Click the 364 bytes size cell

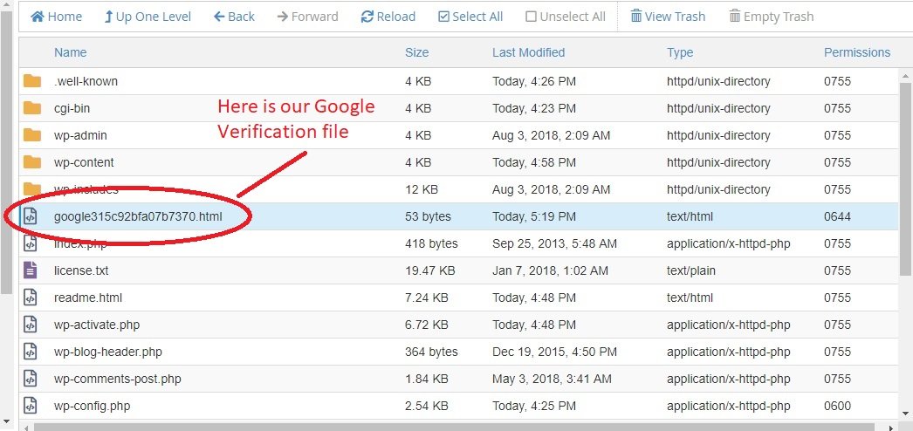tap(431, 352)
